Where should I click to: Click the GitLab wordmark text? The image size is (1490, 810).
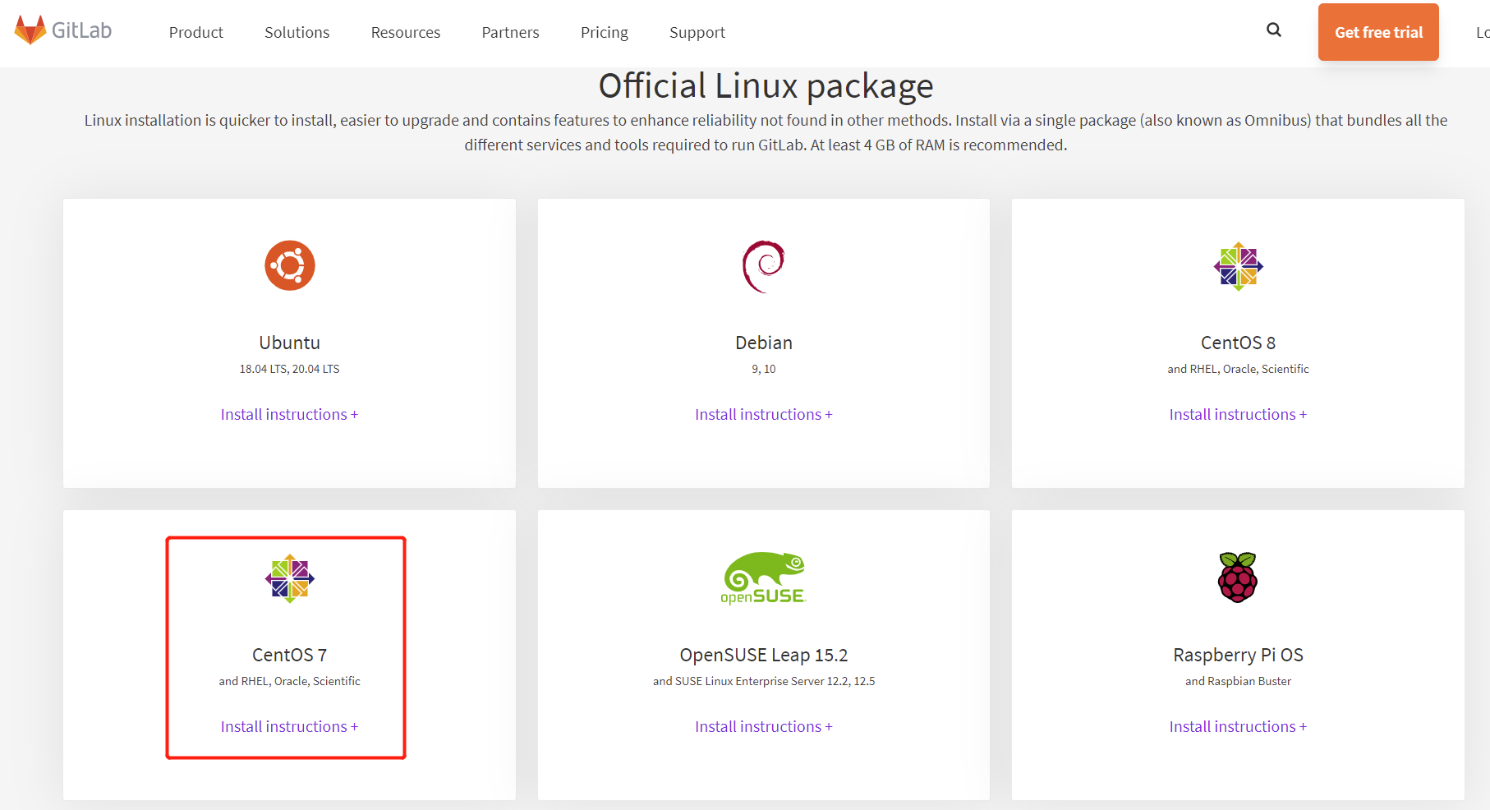(x=81, y=30)
